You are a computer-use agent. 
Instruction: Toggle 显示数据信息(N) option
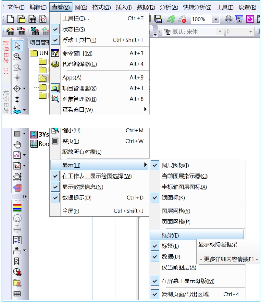click(x=55, y=187)
